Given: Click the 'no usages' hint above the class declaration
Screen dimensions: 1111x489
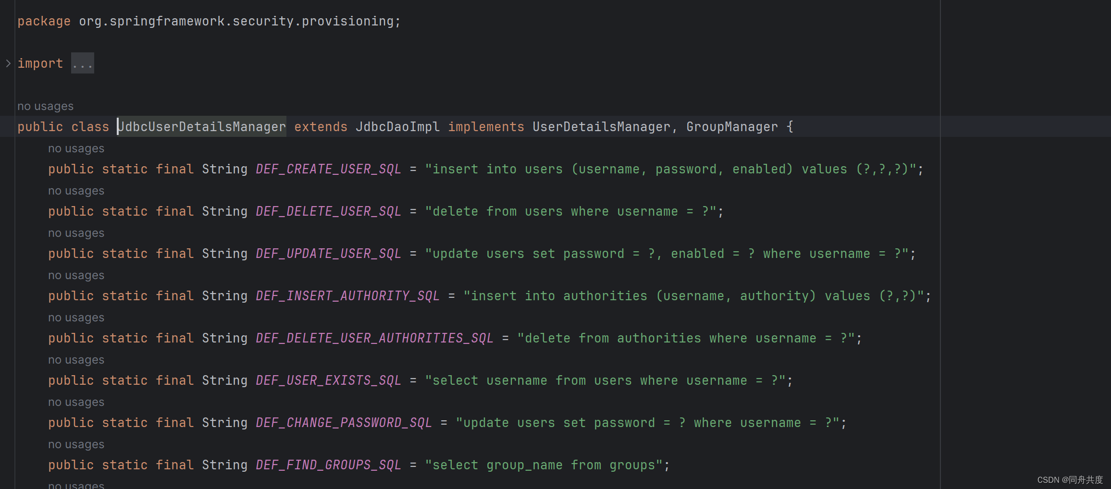Looking at the screenshot, I should (x=46, y=106).
